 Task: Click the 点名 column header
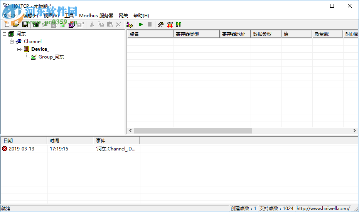(x=150, y=34)
